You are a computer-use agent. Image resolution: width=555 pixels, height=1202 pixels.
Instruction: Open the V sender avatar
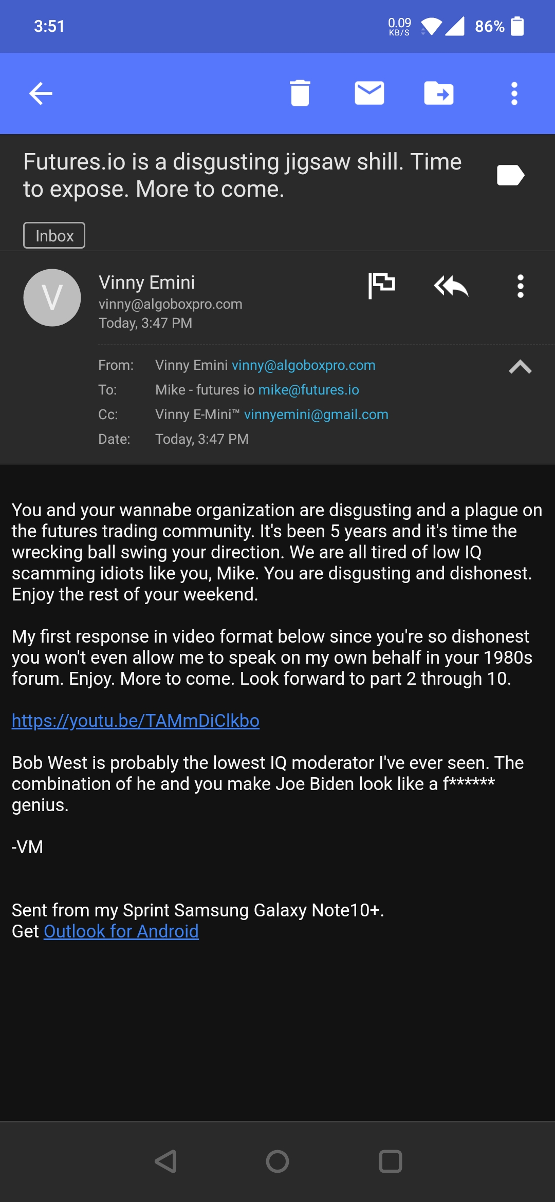coord(52,298)
